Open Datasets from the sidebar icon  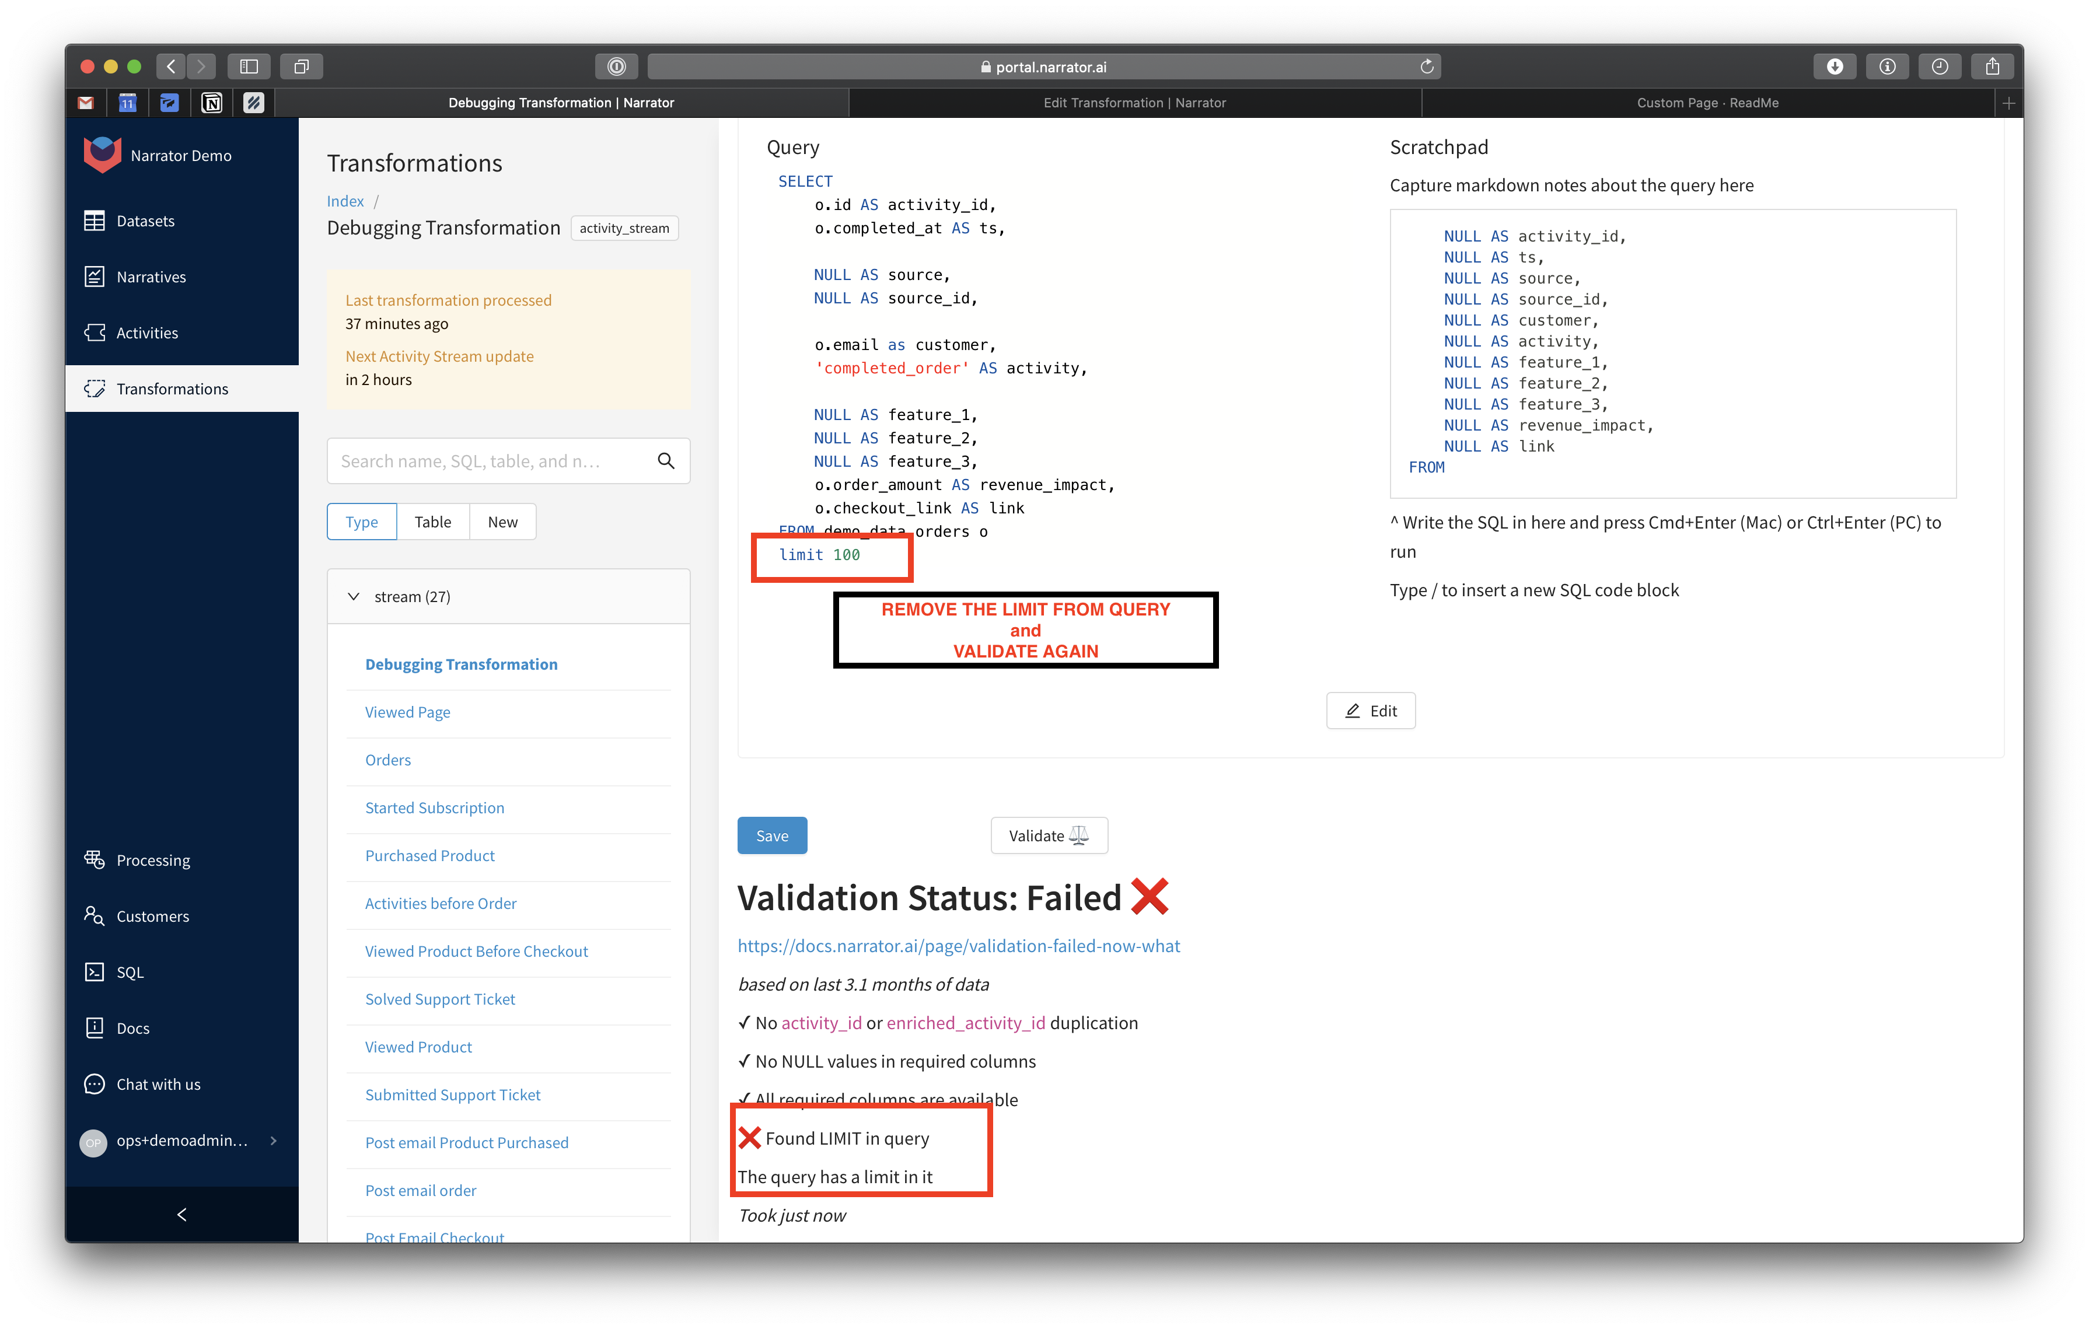94,221
